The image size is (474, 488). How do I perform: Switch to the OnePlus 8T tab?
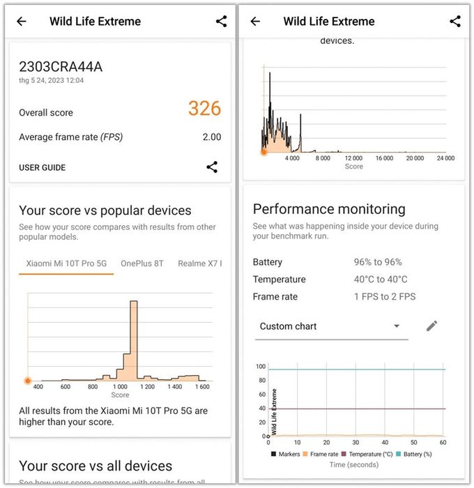tap(142, 264)
